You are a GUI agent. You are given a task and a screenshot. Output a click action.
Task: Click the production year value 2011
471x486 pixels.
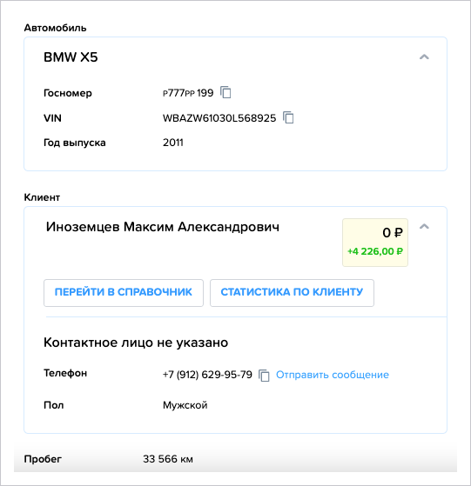pyautogui.click(x=173, y=143)
